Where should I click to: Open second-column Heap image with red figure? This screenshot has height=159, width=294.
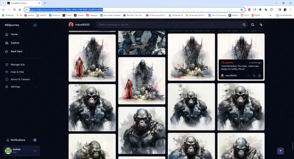[x=142, y=81]
